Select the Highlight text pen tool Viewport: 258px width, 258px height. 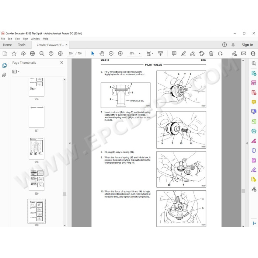[x=183, y=53]
